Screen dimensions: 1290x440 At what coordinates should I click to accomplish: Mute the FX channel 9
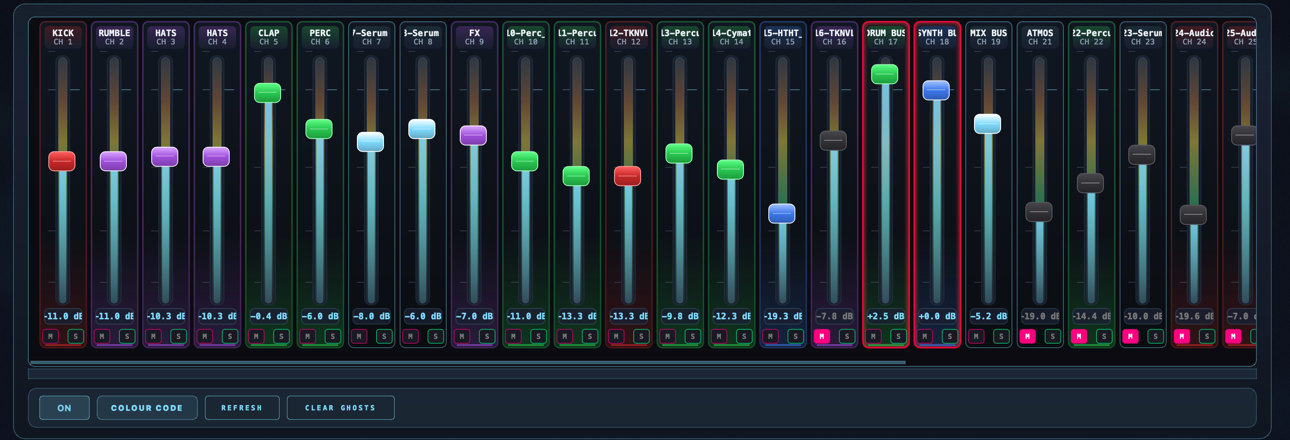(462, 336)
